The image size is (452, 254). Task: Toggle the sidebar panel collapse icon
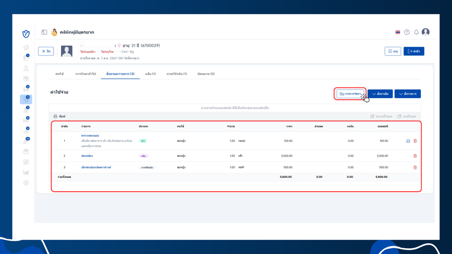pyautogui.click(x=44, y=32)
